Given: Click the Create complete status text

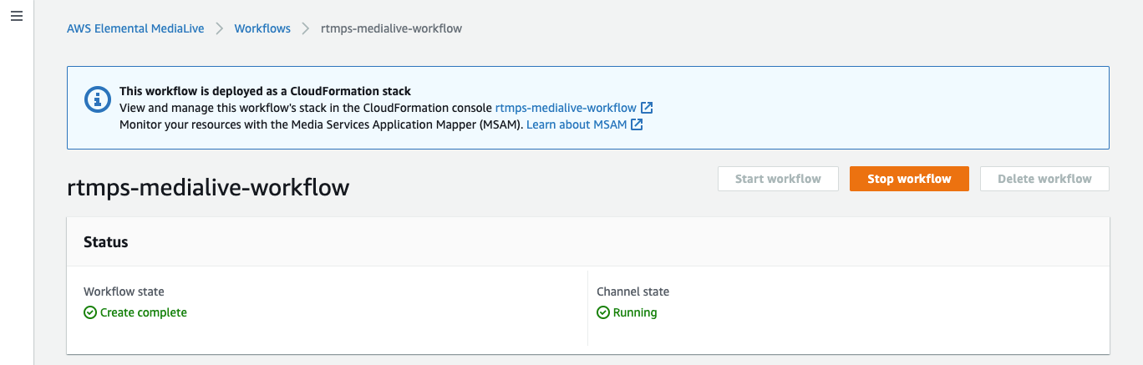Looking at the screenshot, I should tap(144, 312).
